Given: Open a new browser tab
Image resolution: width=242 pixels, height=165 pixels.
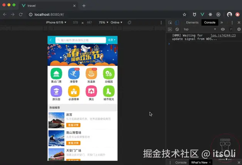Looking at the screenshot, I should [x=84, y=6].
